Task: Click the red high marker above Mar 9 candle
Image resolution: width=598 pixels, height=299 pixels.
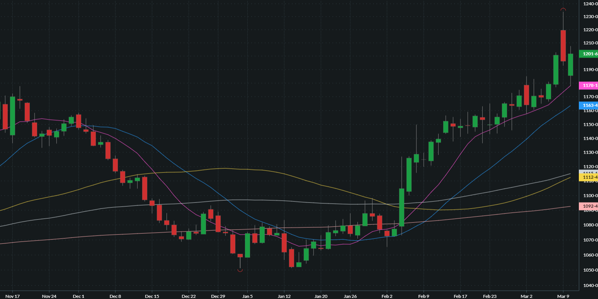Action: click(563, 9)
